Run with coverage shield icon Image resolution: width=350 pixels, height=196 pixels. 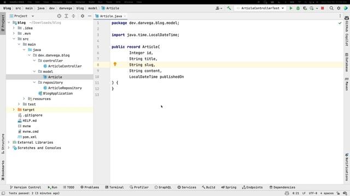(305, 8)
